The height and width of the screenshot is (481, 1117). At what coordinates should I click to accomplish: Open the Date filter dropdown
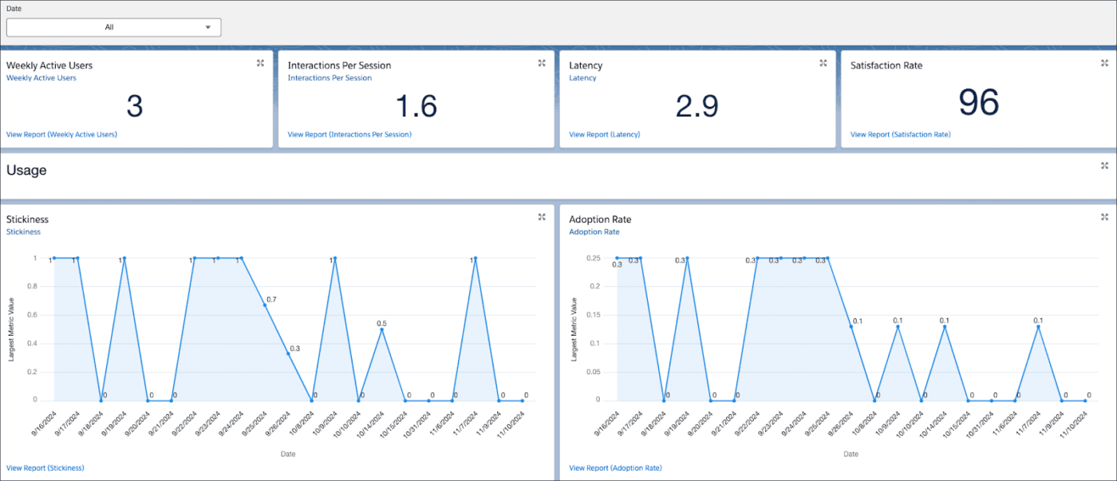coord(113,27)
